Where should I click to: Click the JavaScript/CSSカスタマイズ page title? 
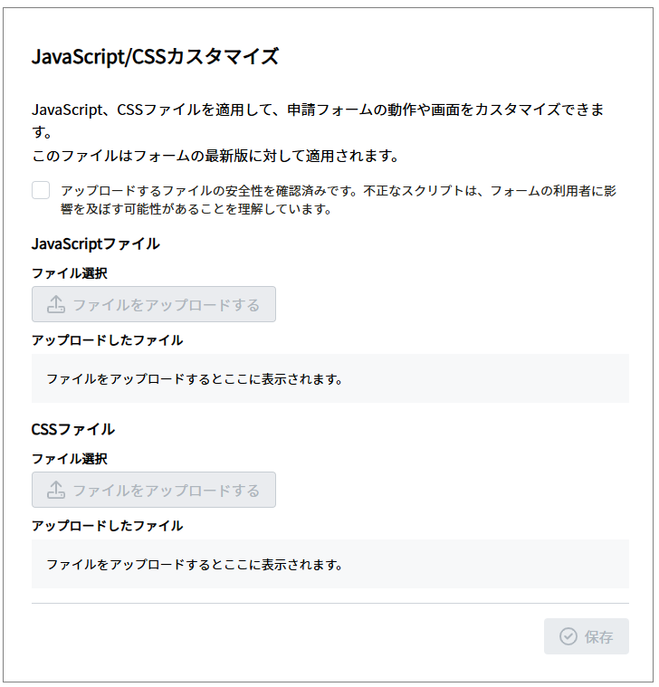point(155,57)
